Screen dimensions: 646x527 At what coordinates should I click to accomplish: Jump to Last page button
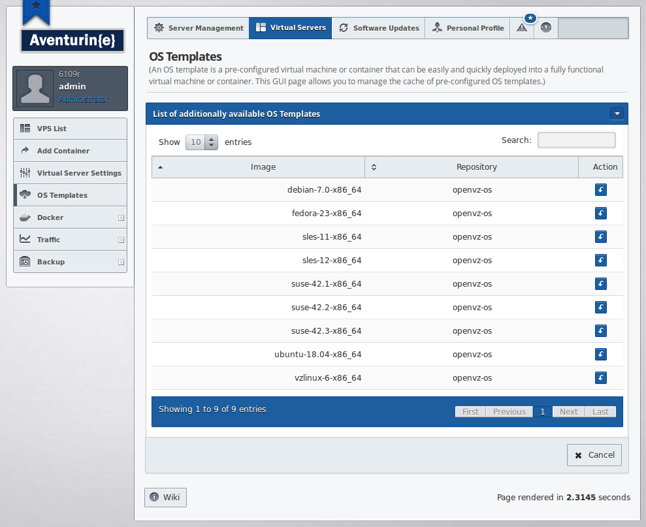tap(600, 411)
